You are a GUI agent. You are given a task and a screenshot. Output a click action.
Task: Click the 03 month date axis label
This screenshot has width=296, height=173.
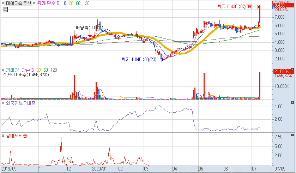146,169
